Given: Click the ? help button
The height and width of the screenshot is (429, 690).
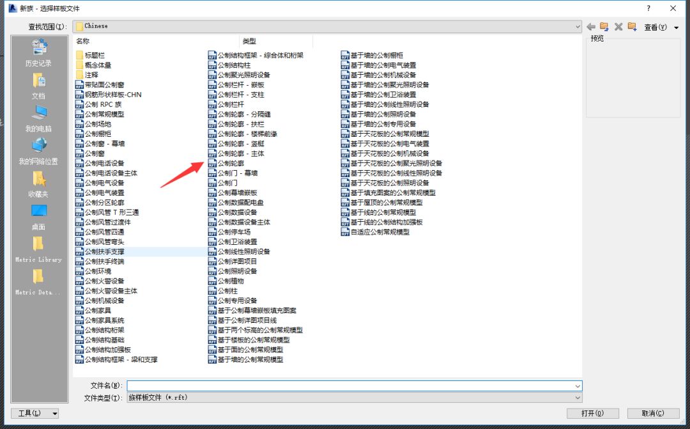Looking at the screenshot, I should tap(648, 8).
